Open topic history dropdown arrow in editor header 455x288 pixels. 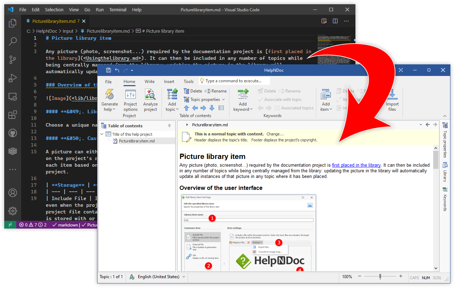click(x=421, y=125)
